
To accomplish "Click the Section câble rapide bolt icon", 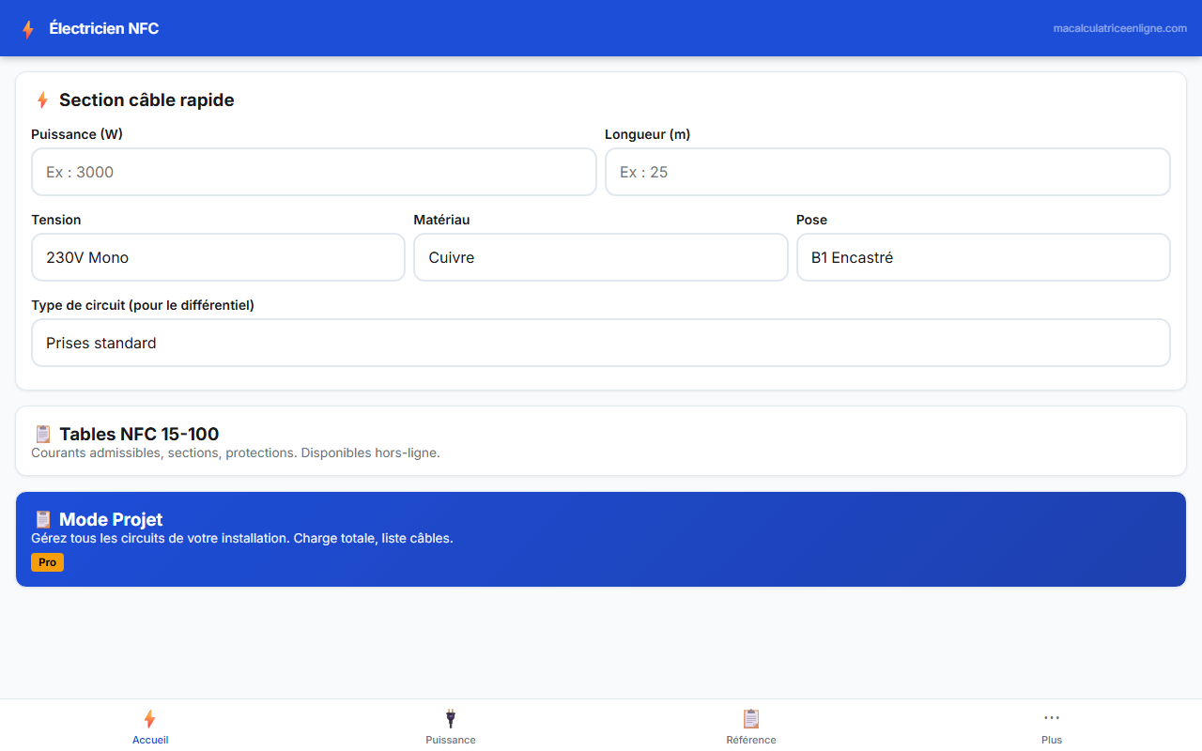I will pos(42,100).
